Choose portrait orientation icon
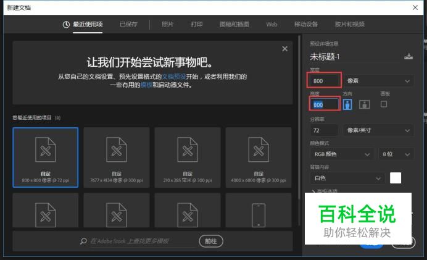The image size is (427, 260). point(347,104)
